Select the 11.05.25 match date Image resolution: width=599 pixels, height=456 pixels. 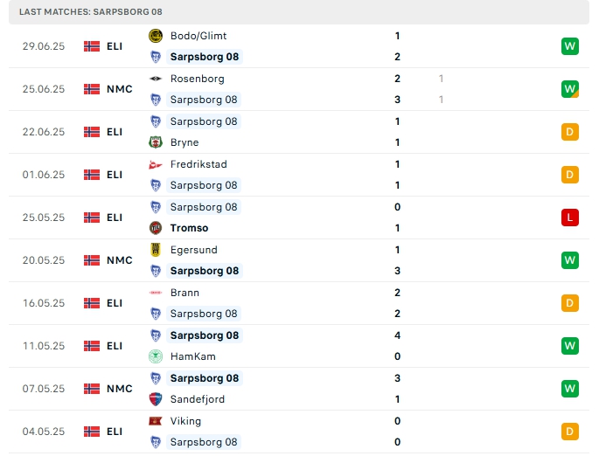(x=44, y=346)
